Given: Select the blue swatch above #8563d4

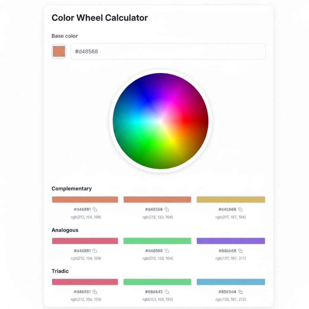Looking at the screenshot, I should click(231, 282).
